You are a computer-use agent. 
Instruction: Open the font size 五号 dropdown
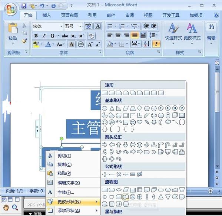click(x=80, y=26)
